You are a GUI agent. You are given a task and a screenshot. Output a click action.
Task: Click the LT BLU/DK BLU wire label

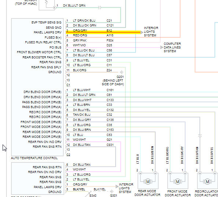[x=84, y=50]
